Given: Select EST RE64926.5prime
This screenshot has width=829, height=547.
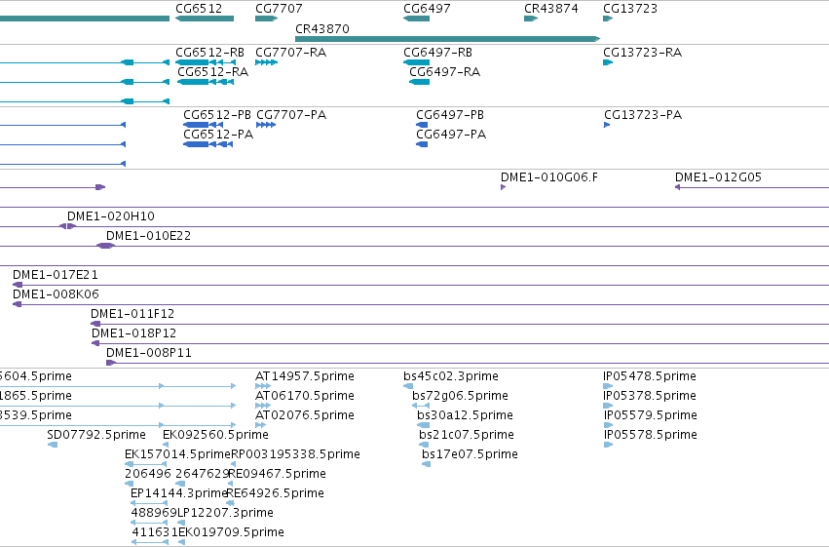Looking at the screenshot, I should pyautogui.click(x=230, y=504).
